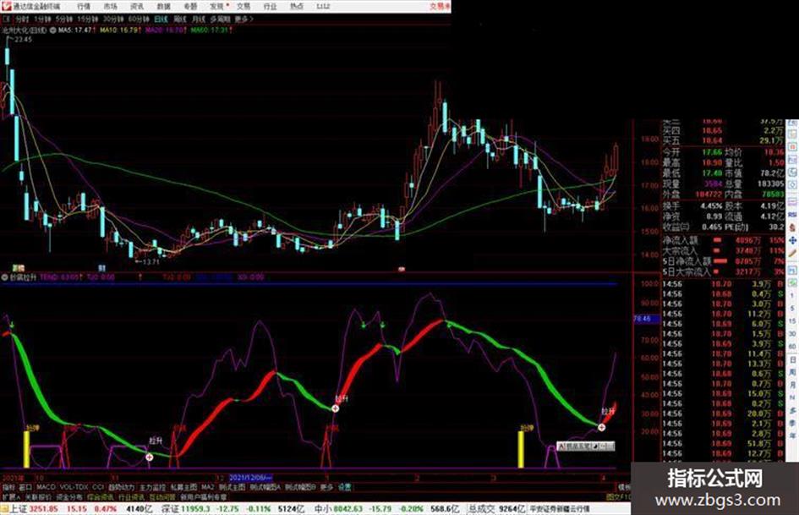The height and width of the screenshot is (515, 799).
Task: Switch to the 1分钟 period tab
Action: pyautogui.click(x=41, y=19)
